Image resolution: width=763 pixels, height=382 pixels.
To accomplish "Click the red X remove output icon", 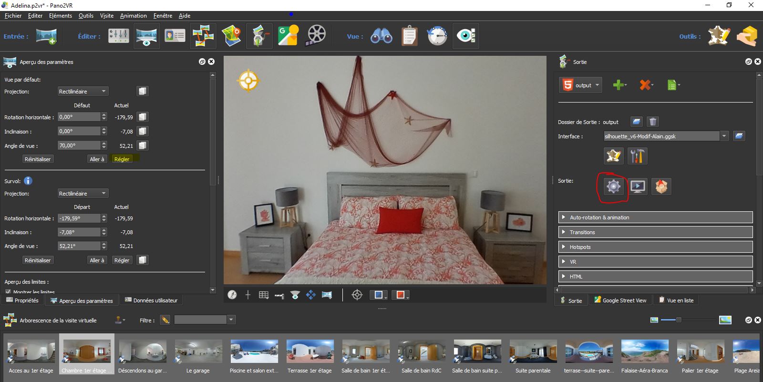I will [645, 85].
